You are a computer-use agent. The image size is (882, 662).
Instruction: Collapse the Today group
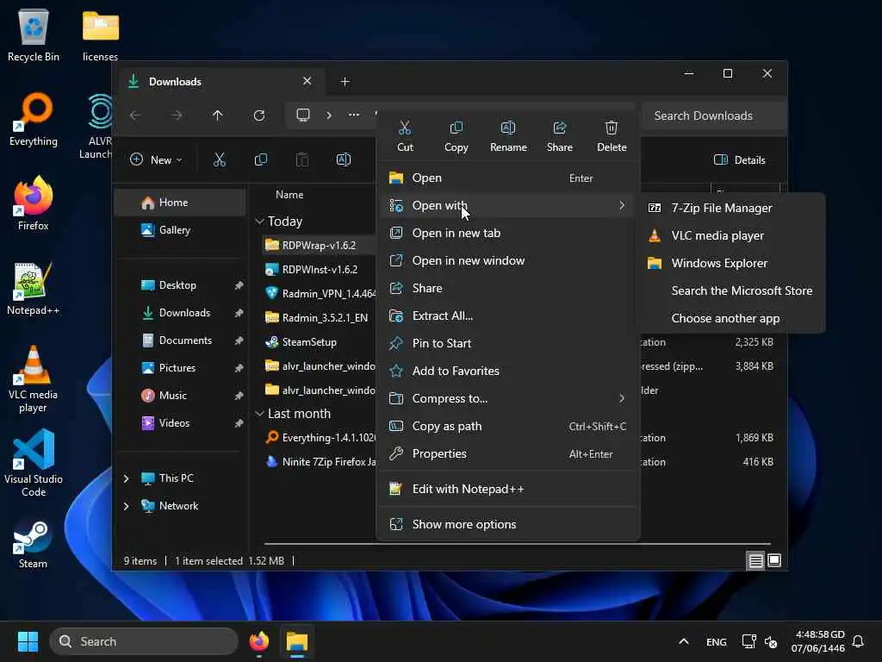pos(259,222)
